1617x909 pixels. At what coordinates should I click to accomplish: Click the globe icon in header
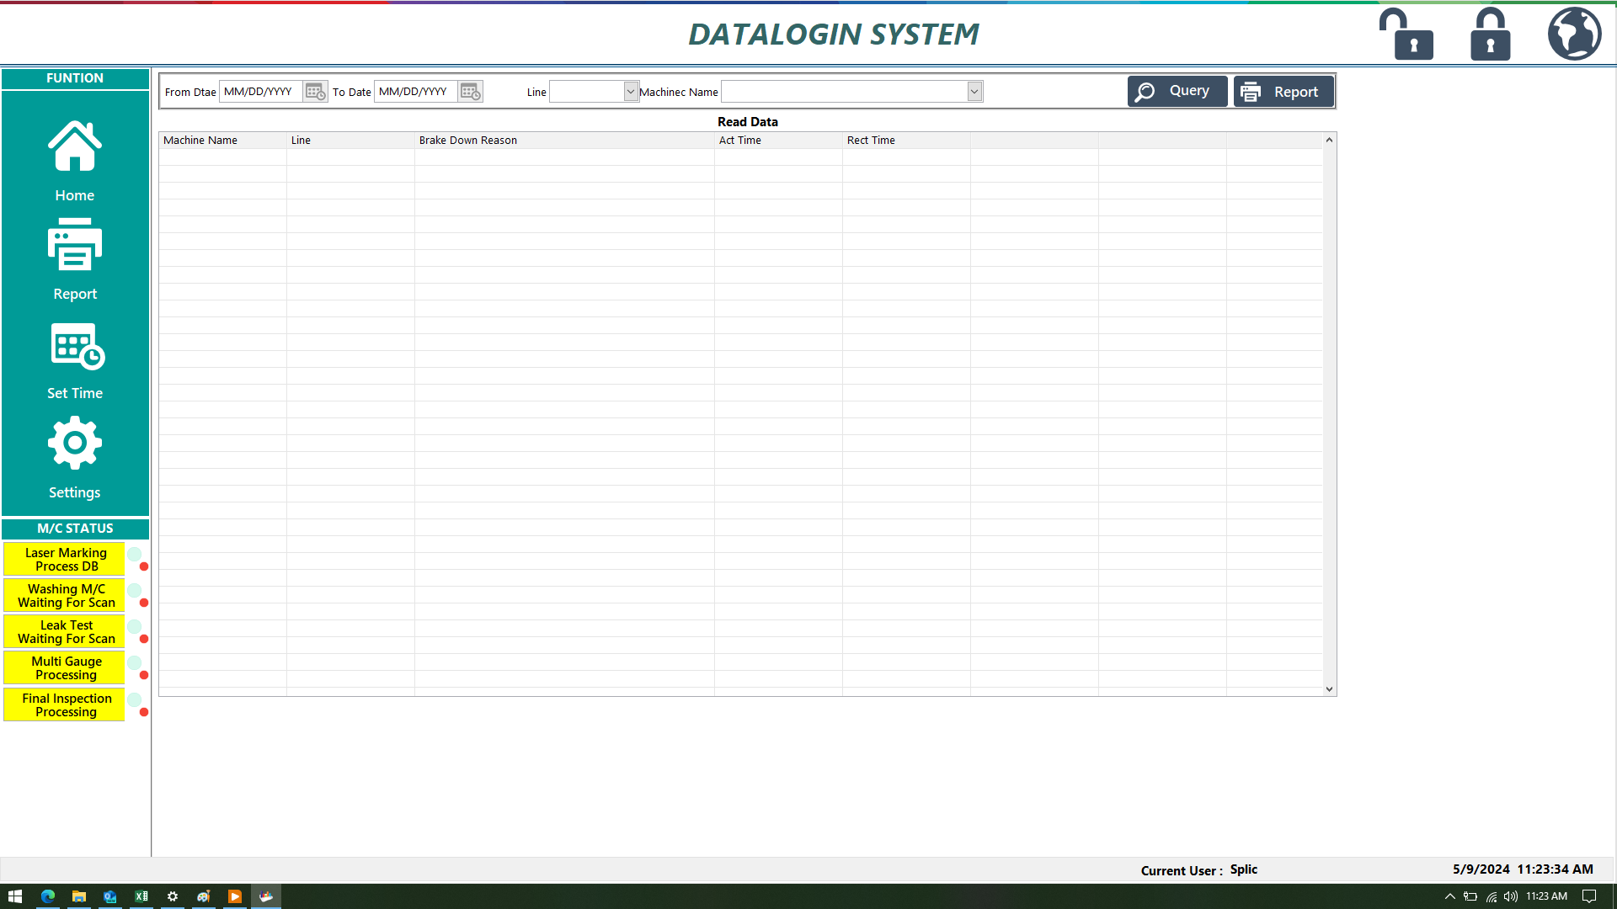point(1574,35)
